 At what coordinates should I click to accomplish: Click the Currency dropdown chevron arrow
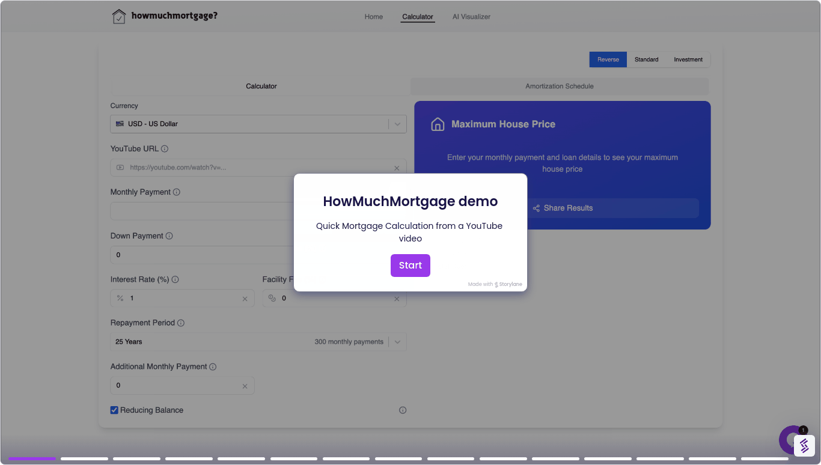pos(397,124)
